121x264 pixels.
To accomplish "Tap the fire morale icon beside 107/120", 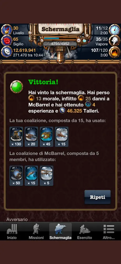I will click(115, 52).
